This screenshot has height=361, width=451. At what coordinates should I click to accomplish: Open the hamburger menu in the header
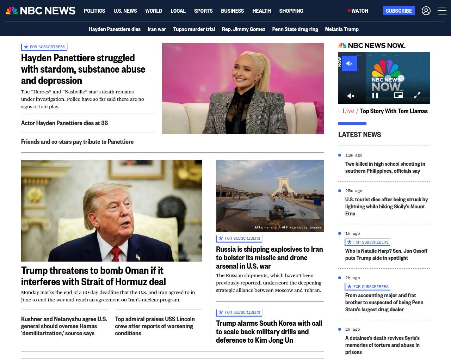442,11
